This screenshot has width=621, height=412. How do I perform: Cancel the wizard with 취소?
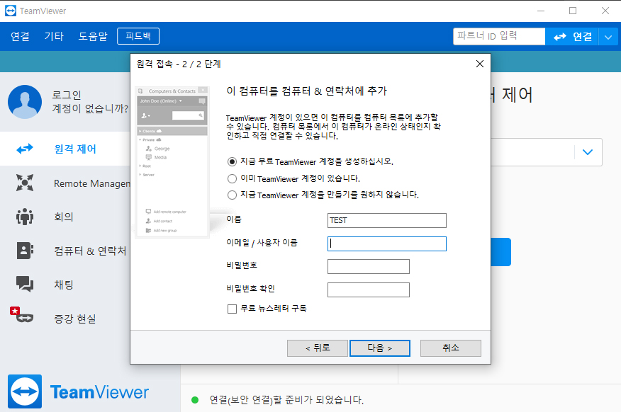(451, 348)
